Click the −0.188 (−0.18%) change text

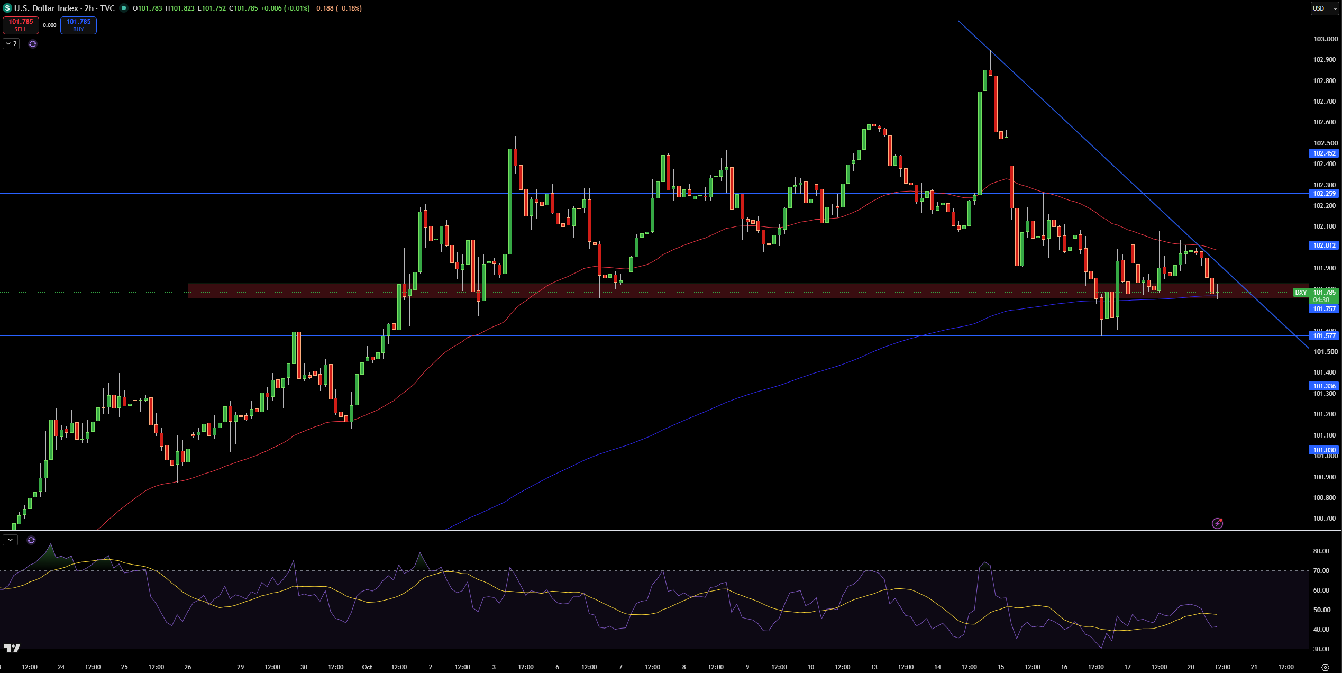[x=337, y=8]
